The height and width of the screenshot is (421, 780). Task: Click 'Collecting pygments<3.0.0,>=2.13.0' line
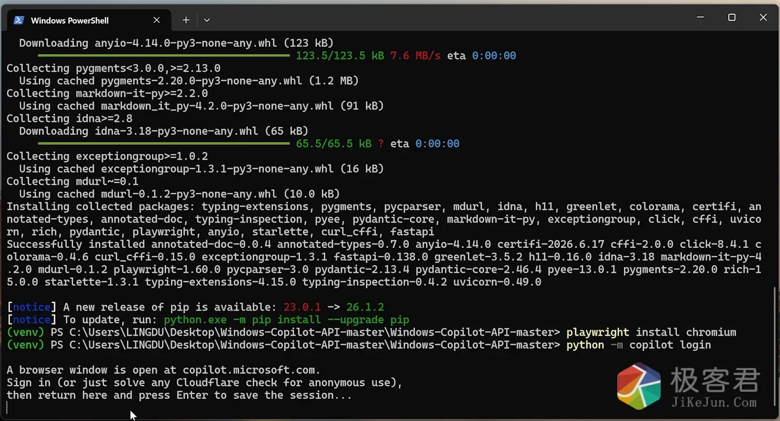(113, 68)
